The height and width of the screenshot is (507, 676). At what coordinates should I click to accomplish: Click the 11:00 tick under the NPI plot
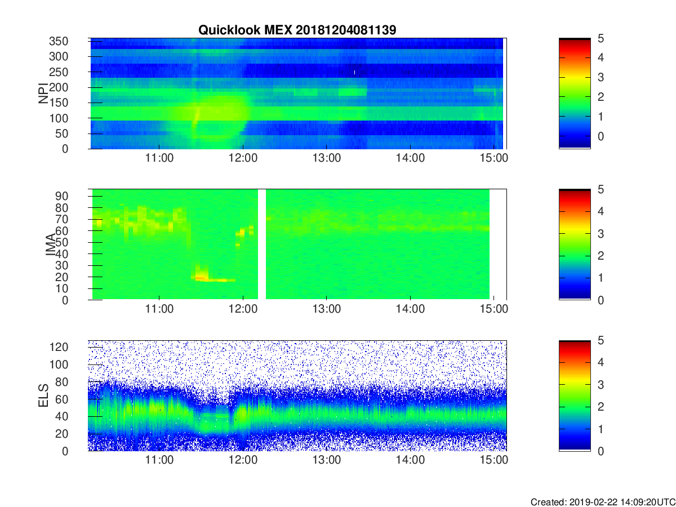click(159, 158)
